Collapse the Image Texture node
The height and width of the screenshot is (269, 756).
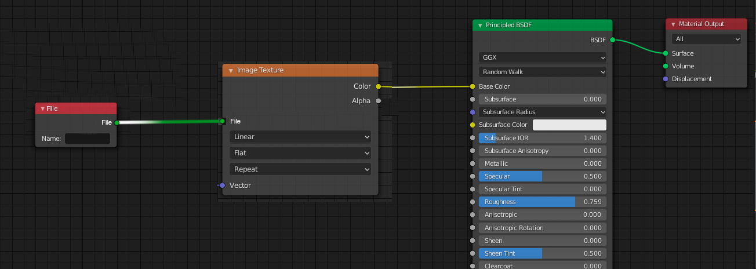(x=231, y=70)
